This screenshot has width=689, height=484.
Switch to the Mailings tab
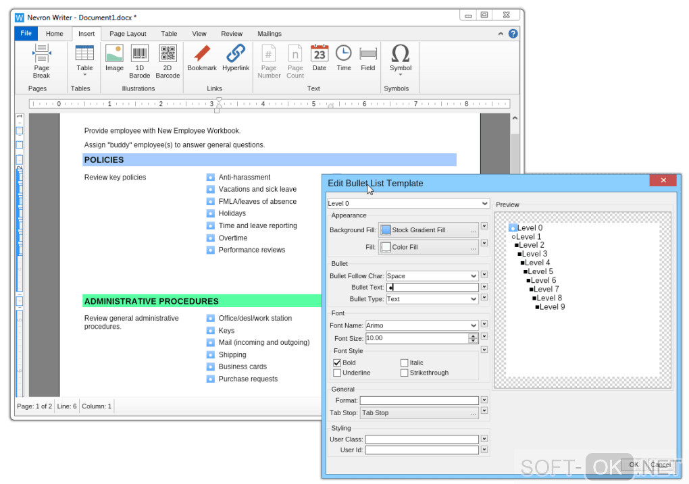tap(270, 34)
